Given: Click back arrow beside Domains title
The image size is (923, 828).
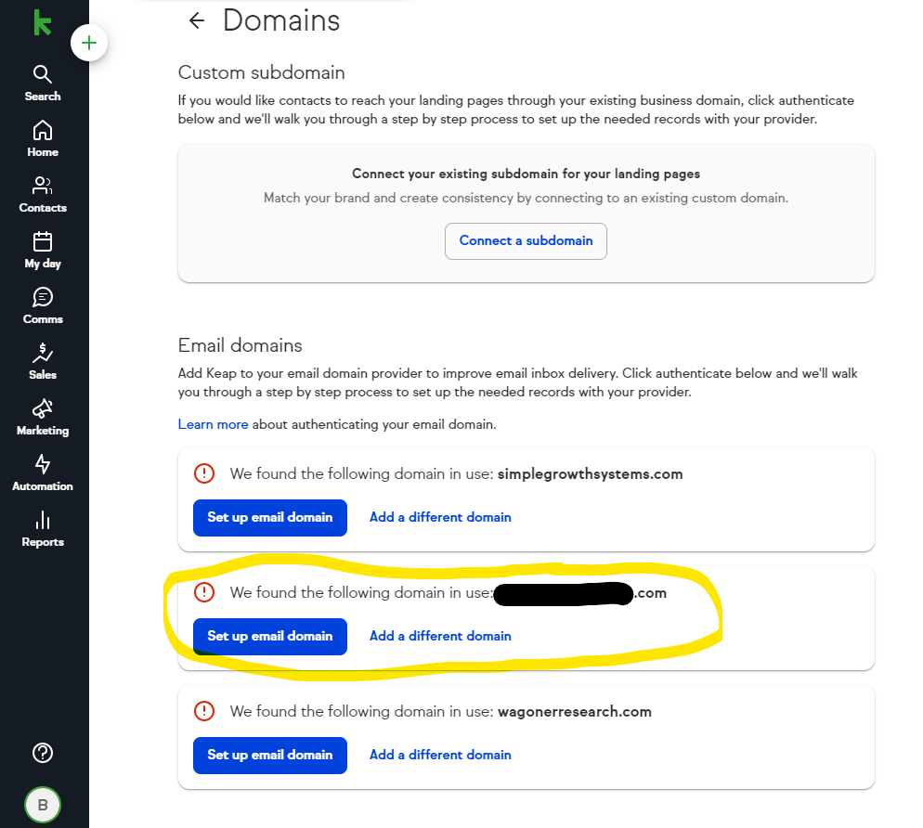Looking at the screenshot, I should (x=196, y=21).
